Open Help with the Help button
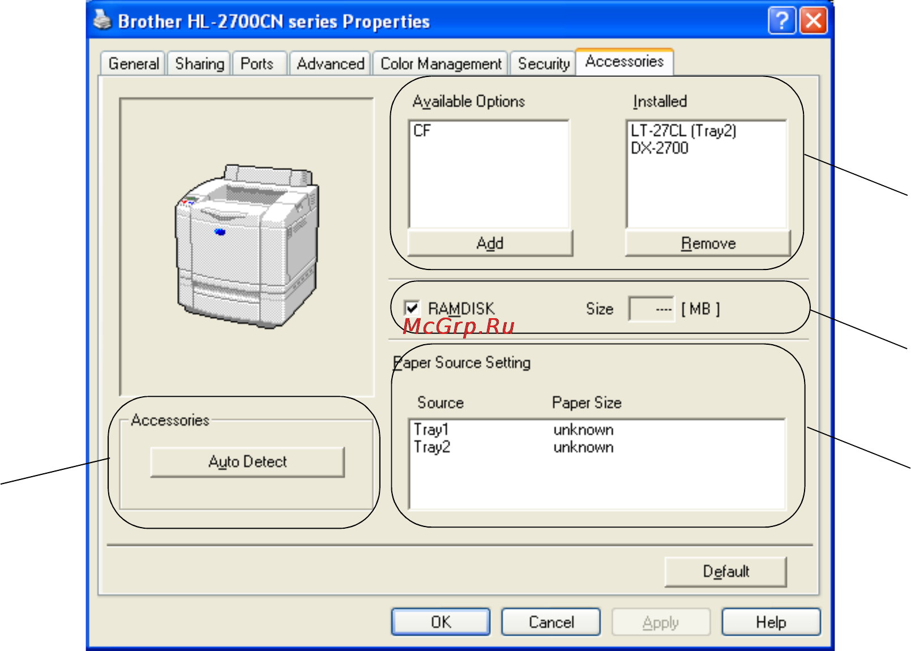 pyautogui.click(x=771, y=622)
